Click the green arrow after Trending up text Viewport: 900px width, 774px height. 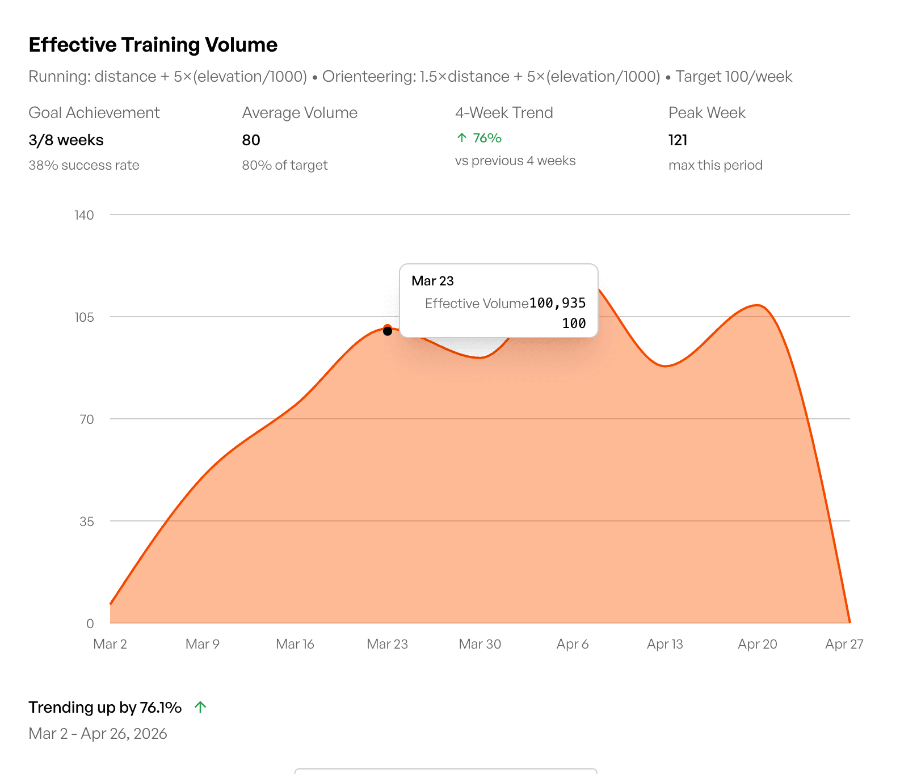click(x=200, y=707)
